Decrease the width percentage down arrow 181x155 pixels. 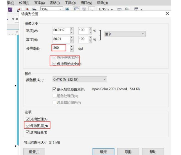tap(90, 32)
